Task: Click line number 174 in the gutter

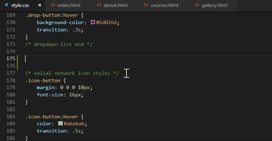Action: click(11, 51)
